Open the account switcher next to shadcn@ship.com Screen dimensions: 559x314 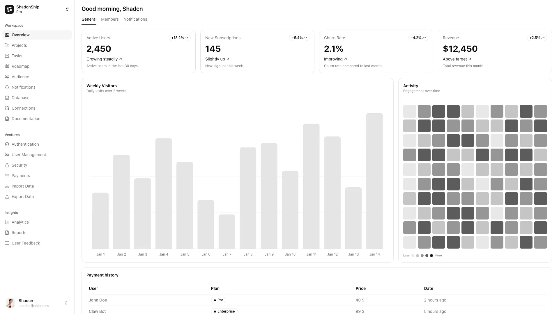66,303
